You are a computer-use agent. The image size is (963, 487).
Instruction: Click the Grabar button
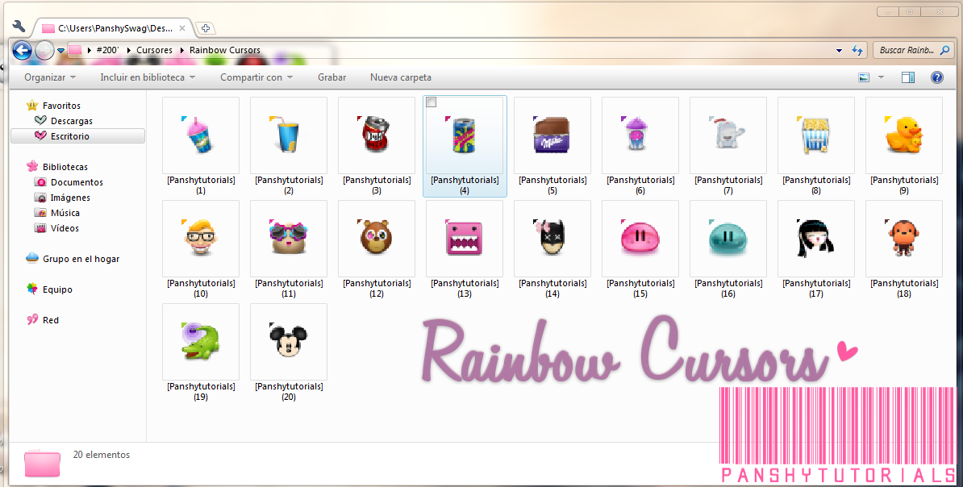331,77
